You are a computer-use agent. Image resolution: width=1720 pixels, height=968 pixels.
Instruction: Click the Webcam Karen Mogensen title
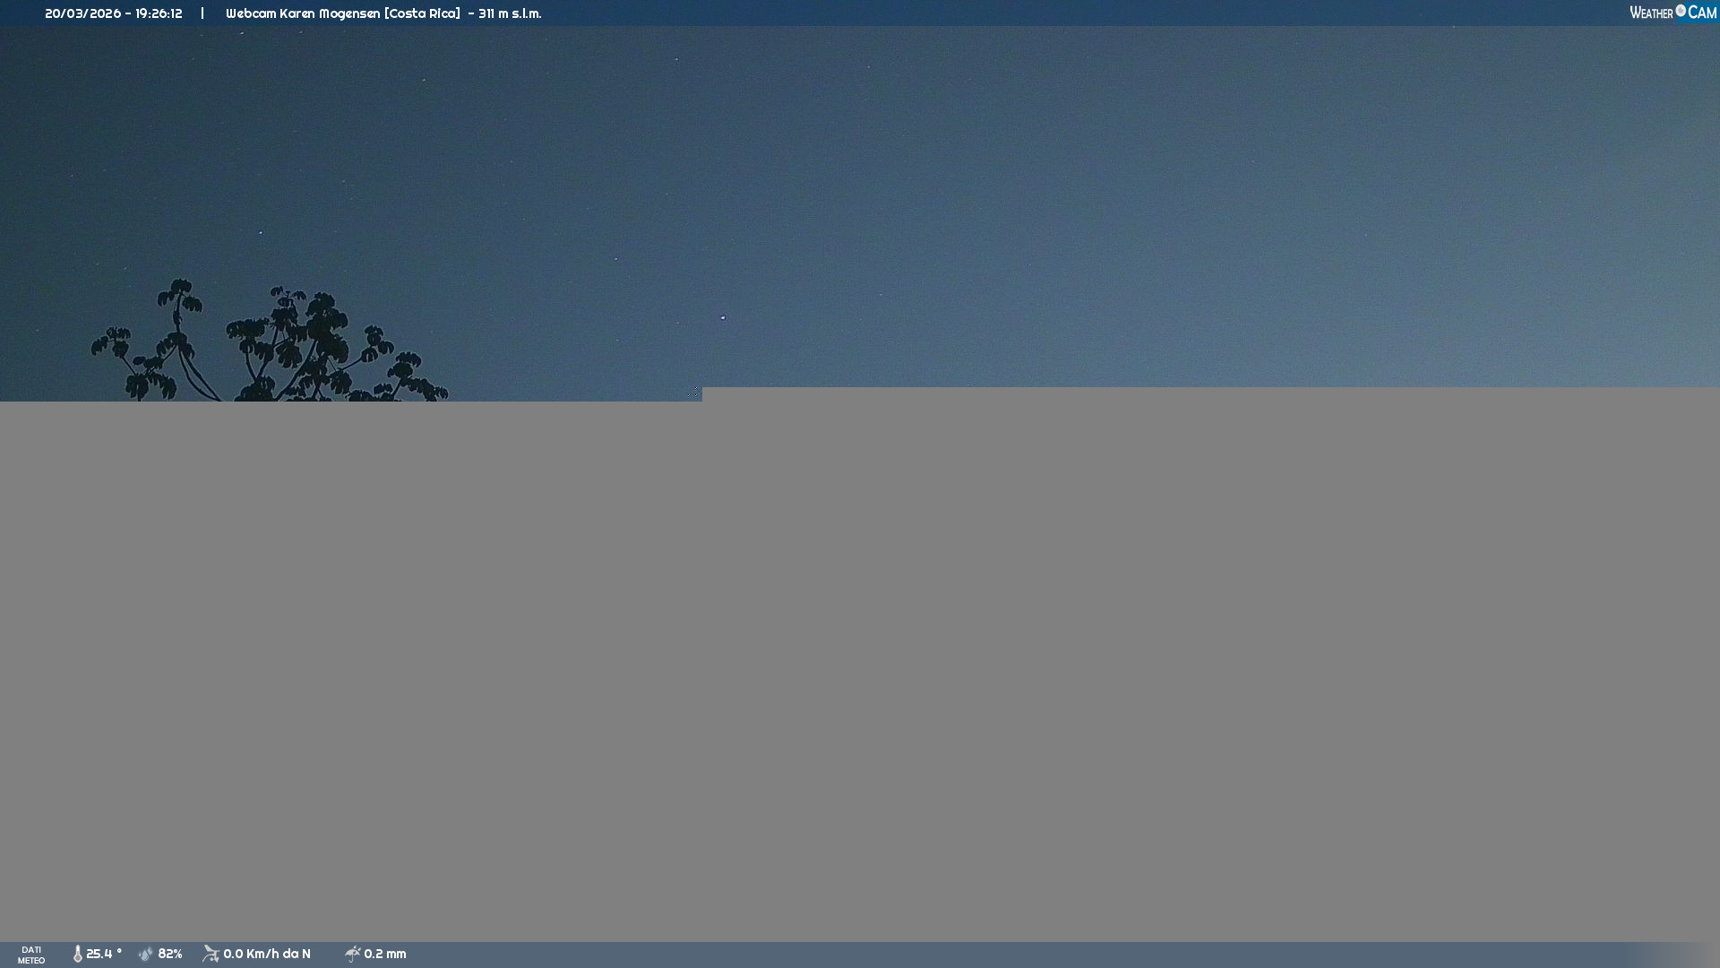(x=303, y=13)
